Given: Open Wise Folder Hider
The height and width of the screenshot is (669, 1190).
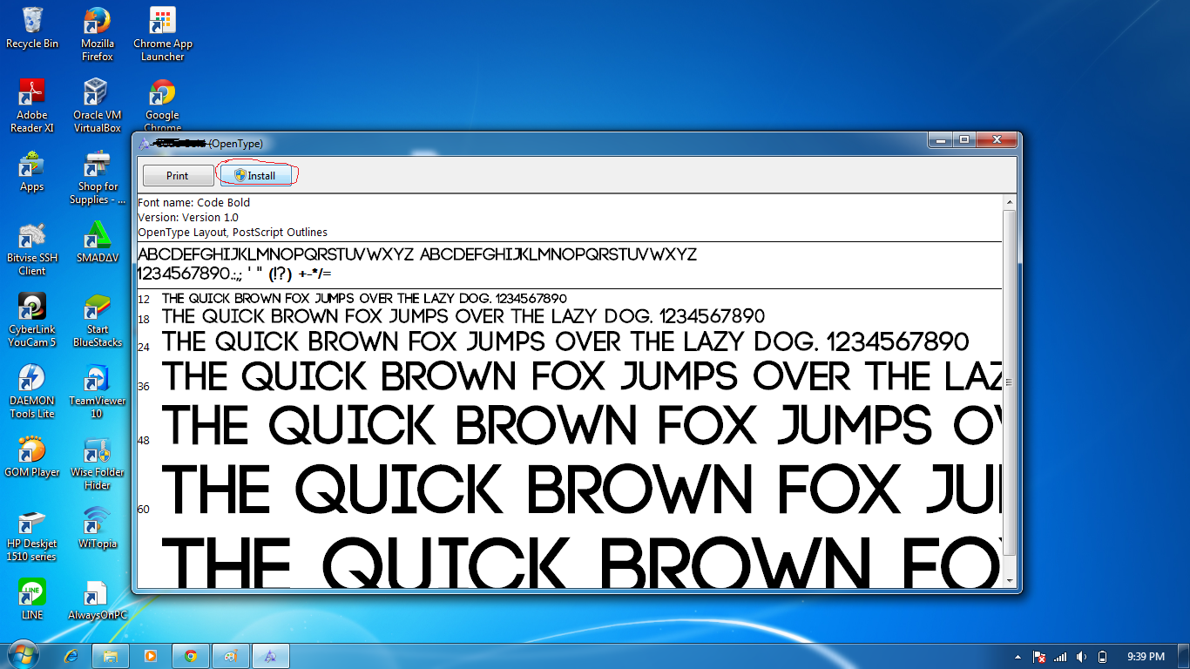Looking at the screenshot, I should pos(96,453).
